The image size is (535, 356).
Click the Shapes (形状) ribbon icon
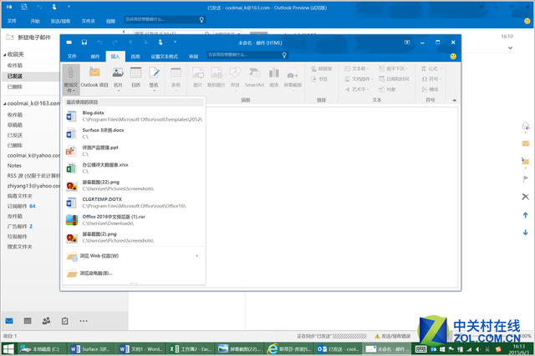tap(235, 78)
